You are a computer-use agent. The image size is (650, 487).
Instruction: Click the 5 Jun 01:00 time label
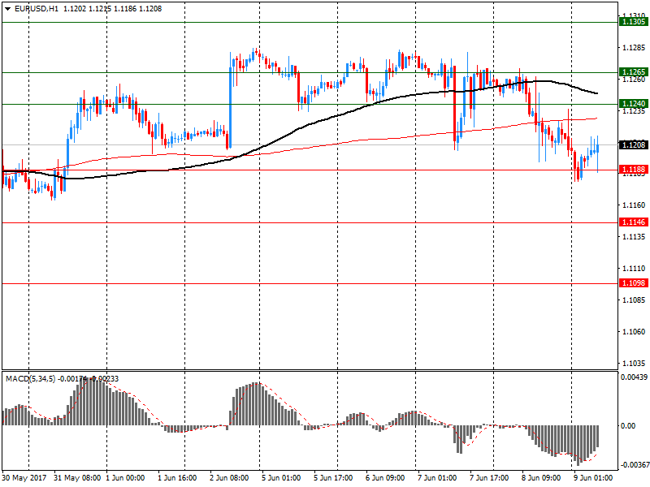(x=281, y=478)
